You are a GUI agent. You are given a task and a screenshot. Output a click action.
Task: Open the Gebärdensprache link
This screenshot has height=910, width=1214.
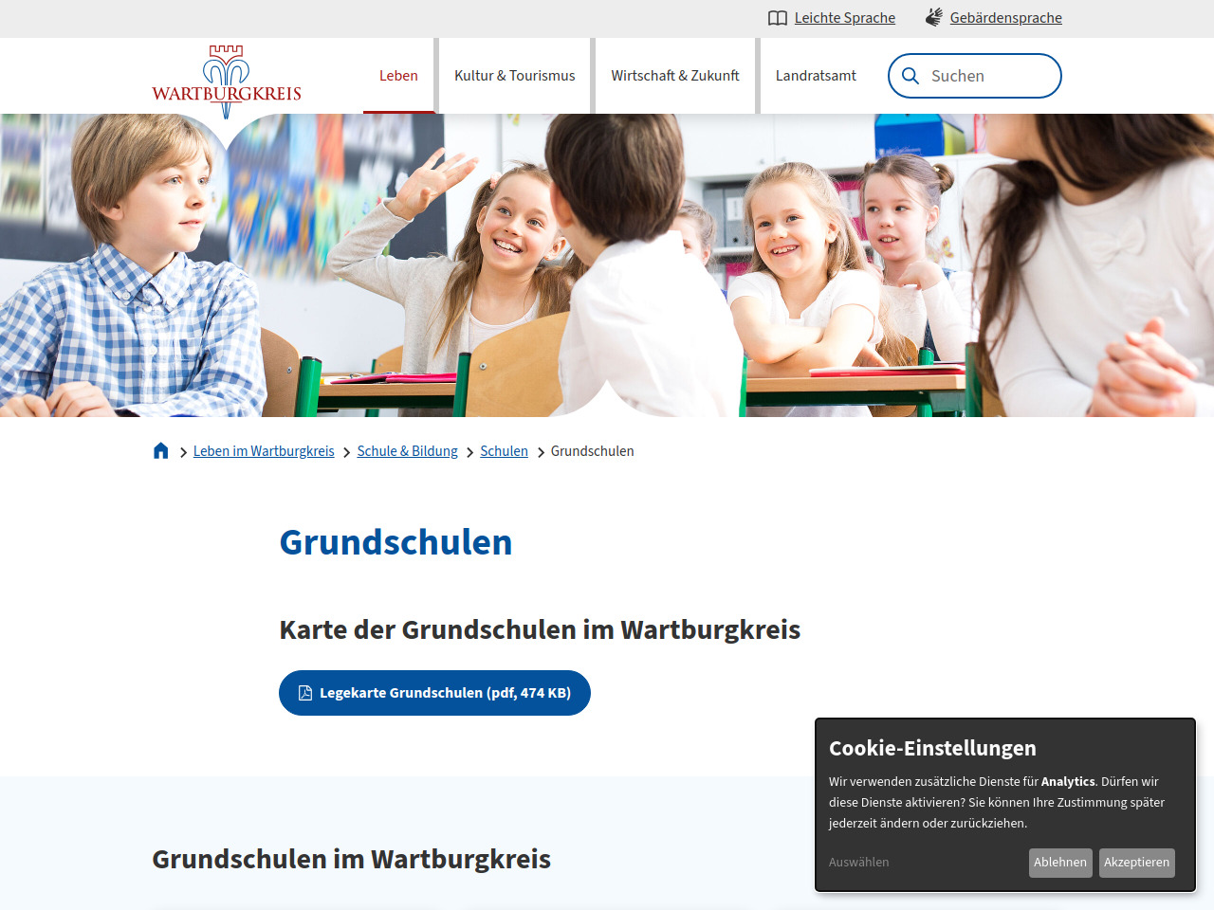(x=1005, y=18)
